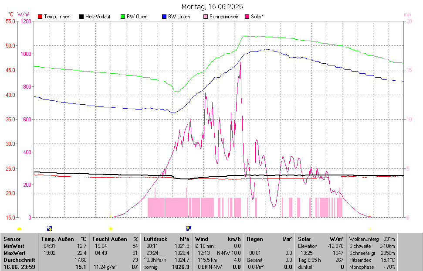
Task: Click the current wind '0 Bft N-NW'
Action: 210,267
